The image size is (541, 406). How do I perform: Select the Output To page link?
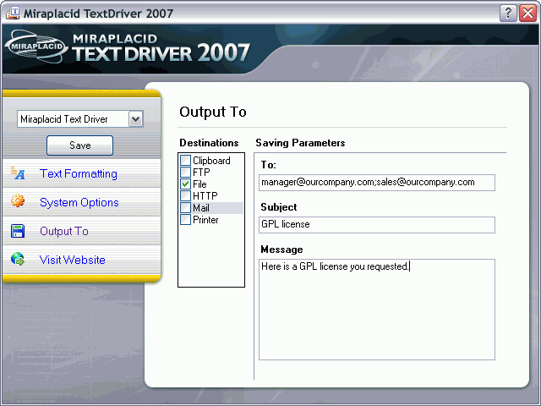[64, 231]
